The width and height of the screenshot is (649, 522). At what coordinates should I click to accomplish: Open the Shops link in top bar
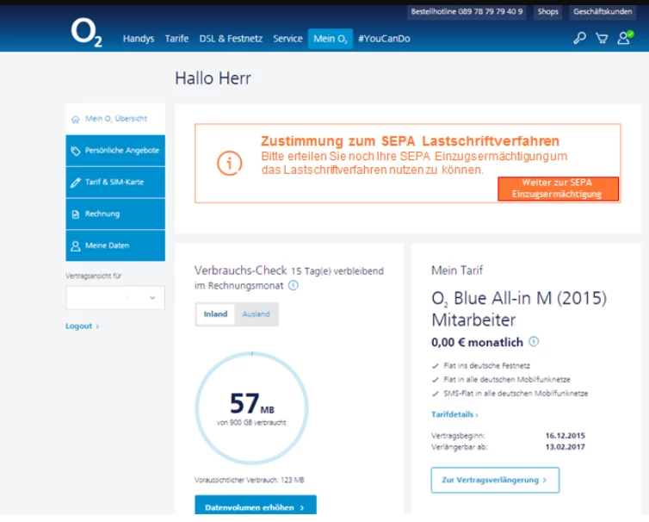(547, 11)
